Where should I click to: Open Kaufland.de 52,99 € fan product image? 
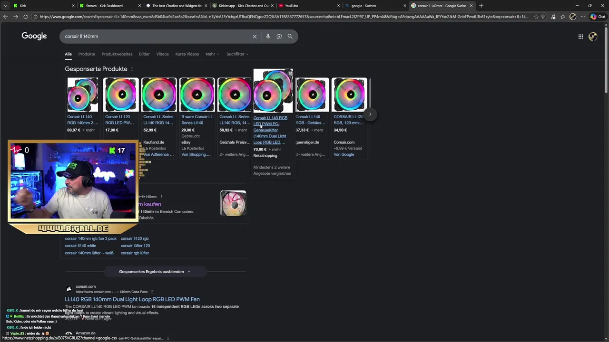[x=159, y=95]
